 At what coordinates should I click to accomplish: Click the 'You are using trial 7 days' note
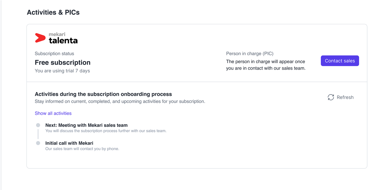tap(62, 71)
